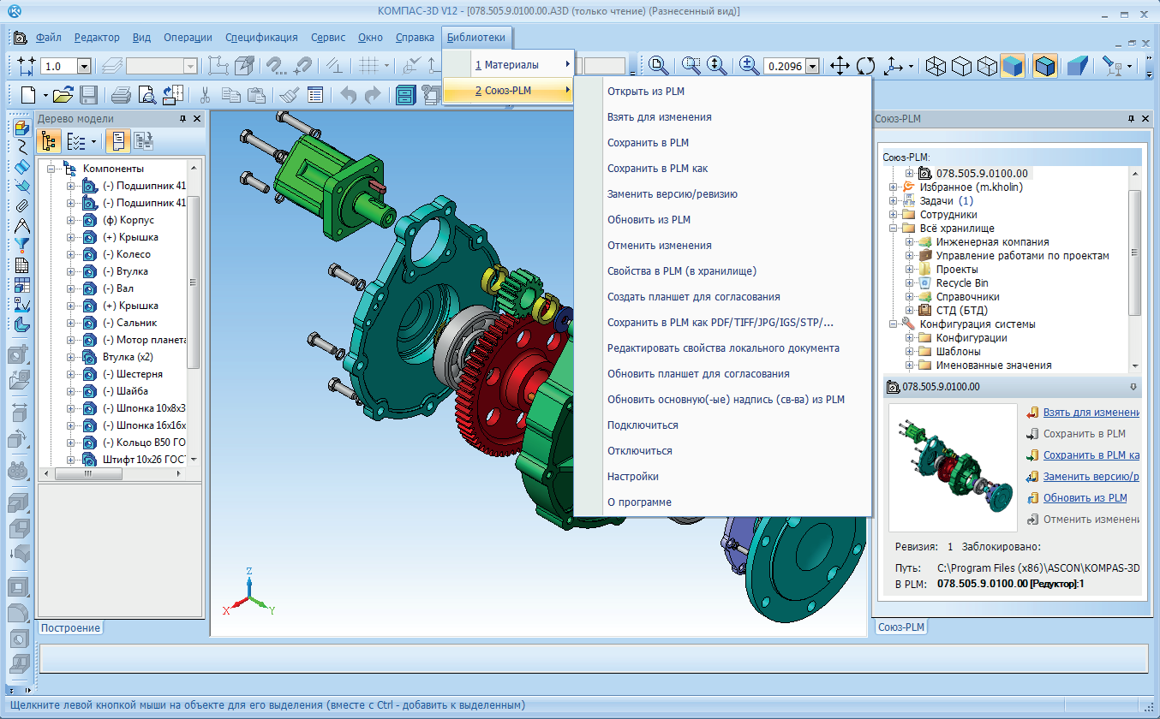Click the Cut scissors icon
1160x719 pixels.
point(206,95)
